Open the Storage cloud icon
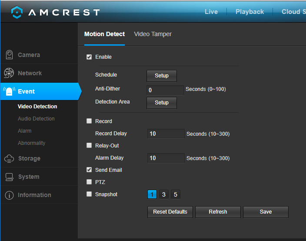Image resolution: width=306 pixels, height=241 pixels. pyautogui.click(x=9, y=158)
